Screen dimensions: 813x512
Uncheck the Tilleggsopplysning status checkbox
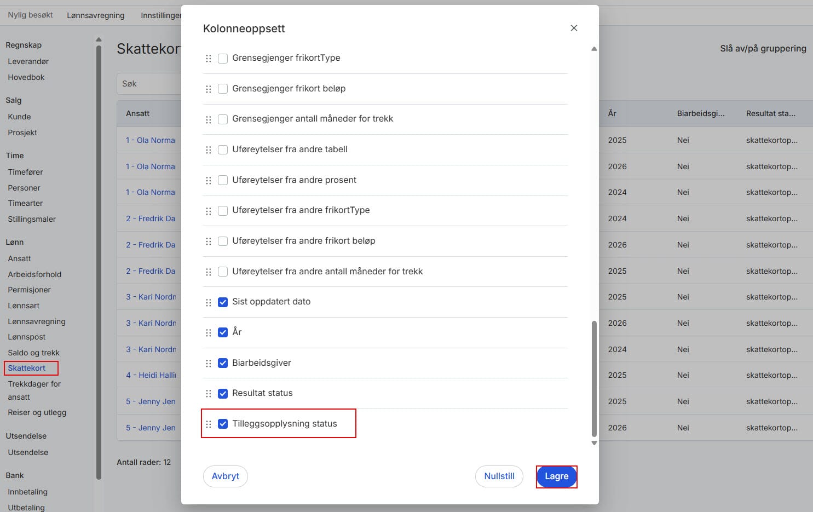point(223,424)
